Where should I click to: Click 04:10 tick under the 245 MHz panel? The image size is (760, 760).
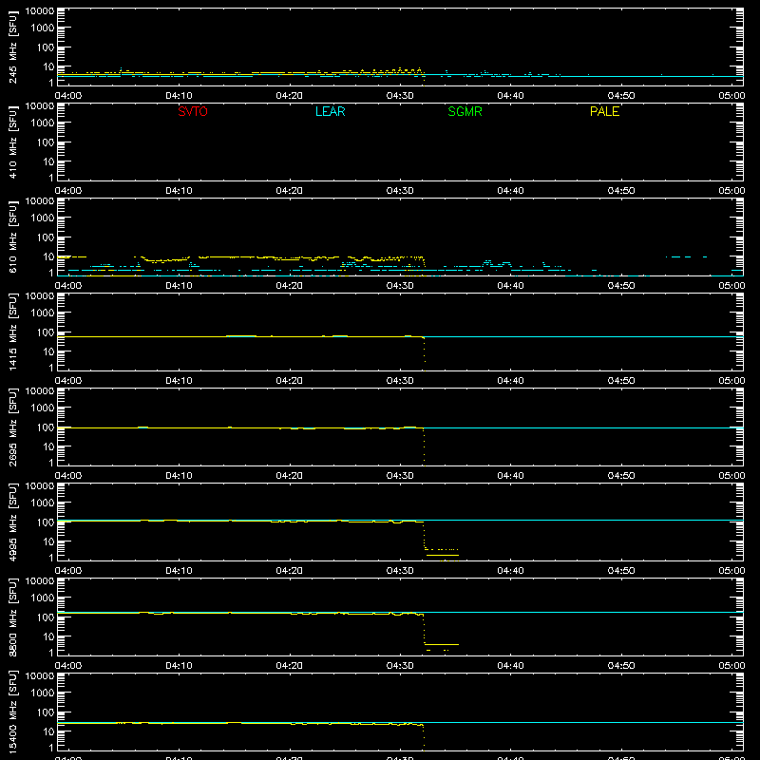pyautogui.click(x=179, y=96)
